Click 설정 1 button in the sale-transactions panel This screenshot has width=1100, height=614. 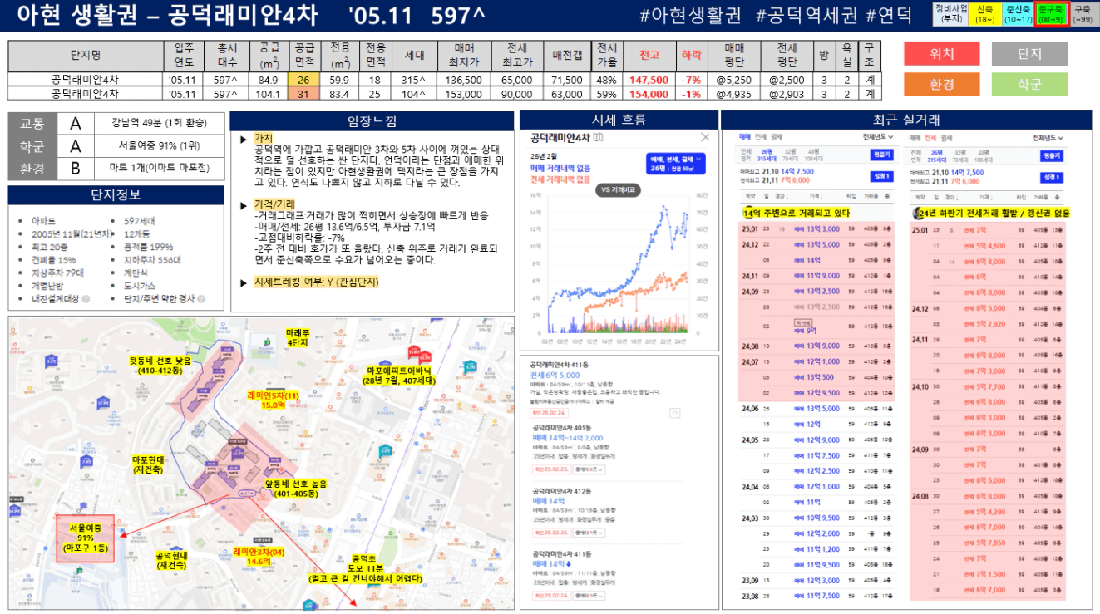click(880, 176)
